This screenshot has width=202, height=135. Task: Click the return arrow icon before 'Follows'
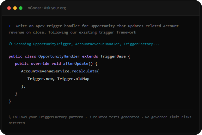click(x=10, y=117)
